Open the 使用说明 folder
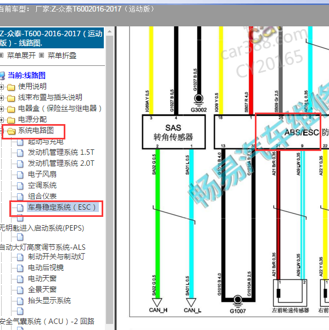 [x=32, y=86]
